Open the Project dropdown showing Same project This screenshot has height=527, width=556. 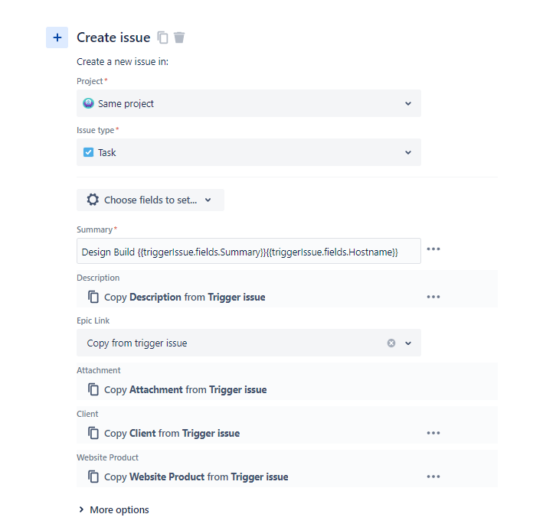point(249,103)
